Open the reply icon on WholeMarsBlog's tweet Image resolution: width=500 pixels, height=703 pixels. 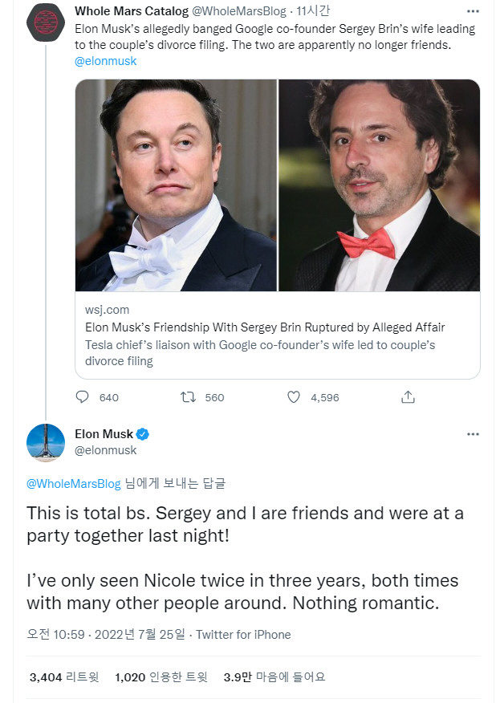83,397
